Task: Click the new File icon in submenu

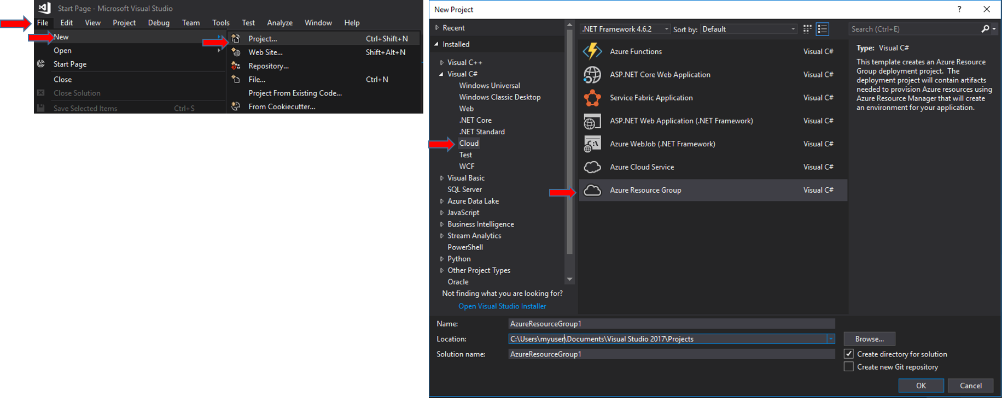Action: tap(236, 79)
